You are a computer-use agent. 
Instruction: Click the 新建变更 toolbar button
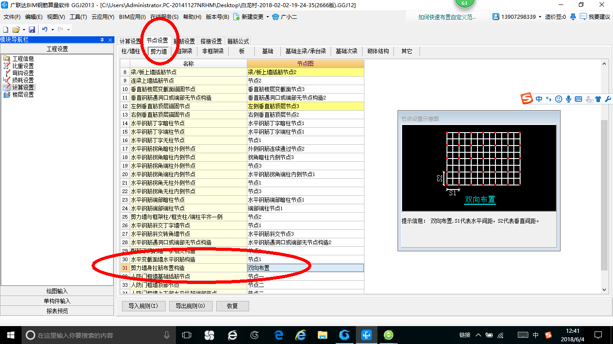[x=248, y=17]
